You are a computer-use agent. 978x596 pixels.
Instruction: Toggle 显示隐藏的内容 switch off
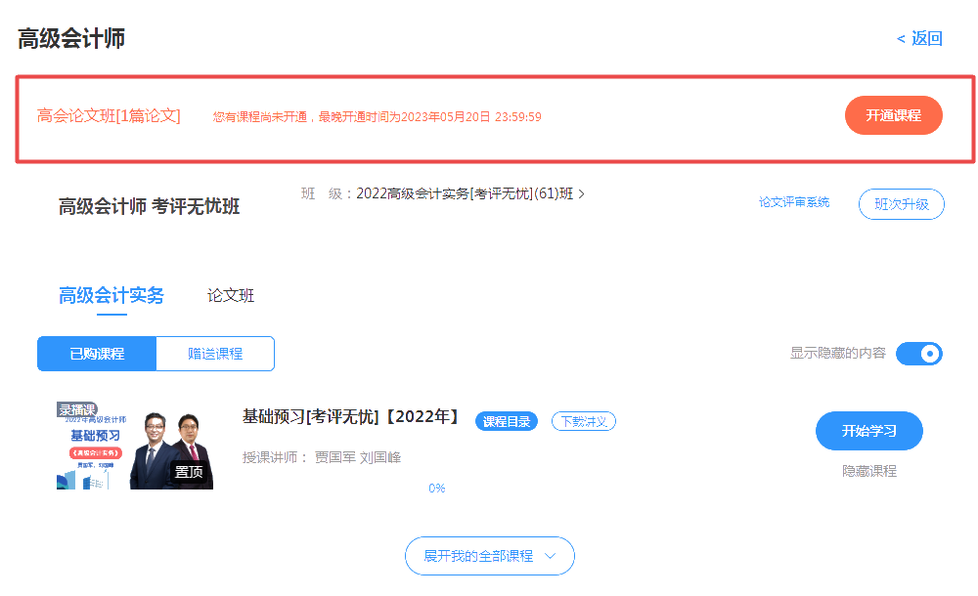click(x=918, y=354)
